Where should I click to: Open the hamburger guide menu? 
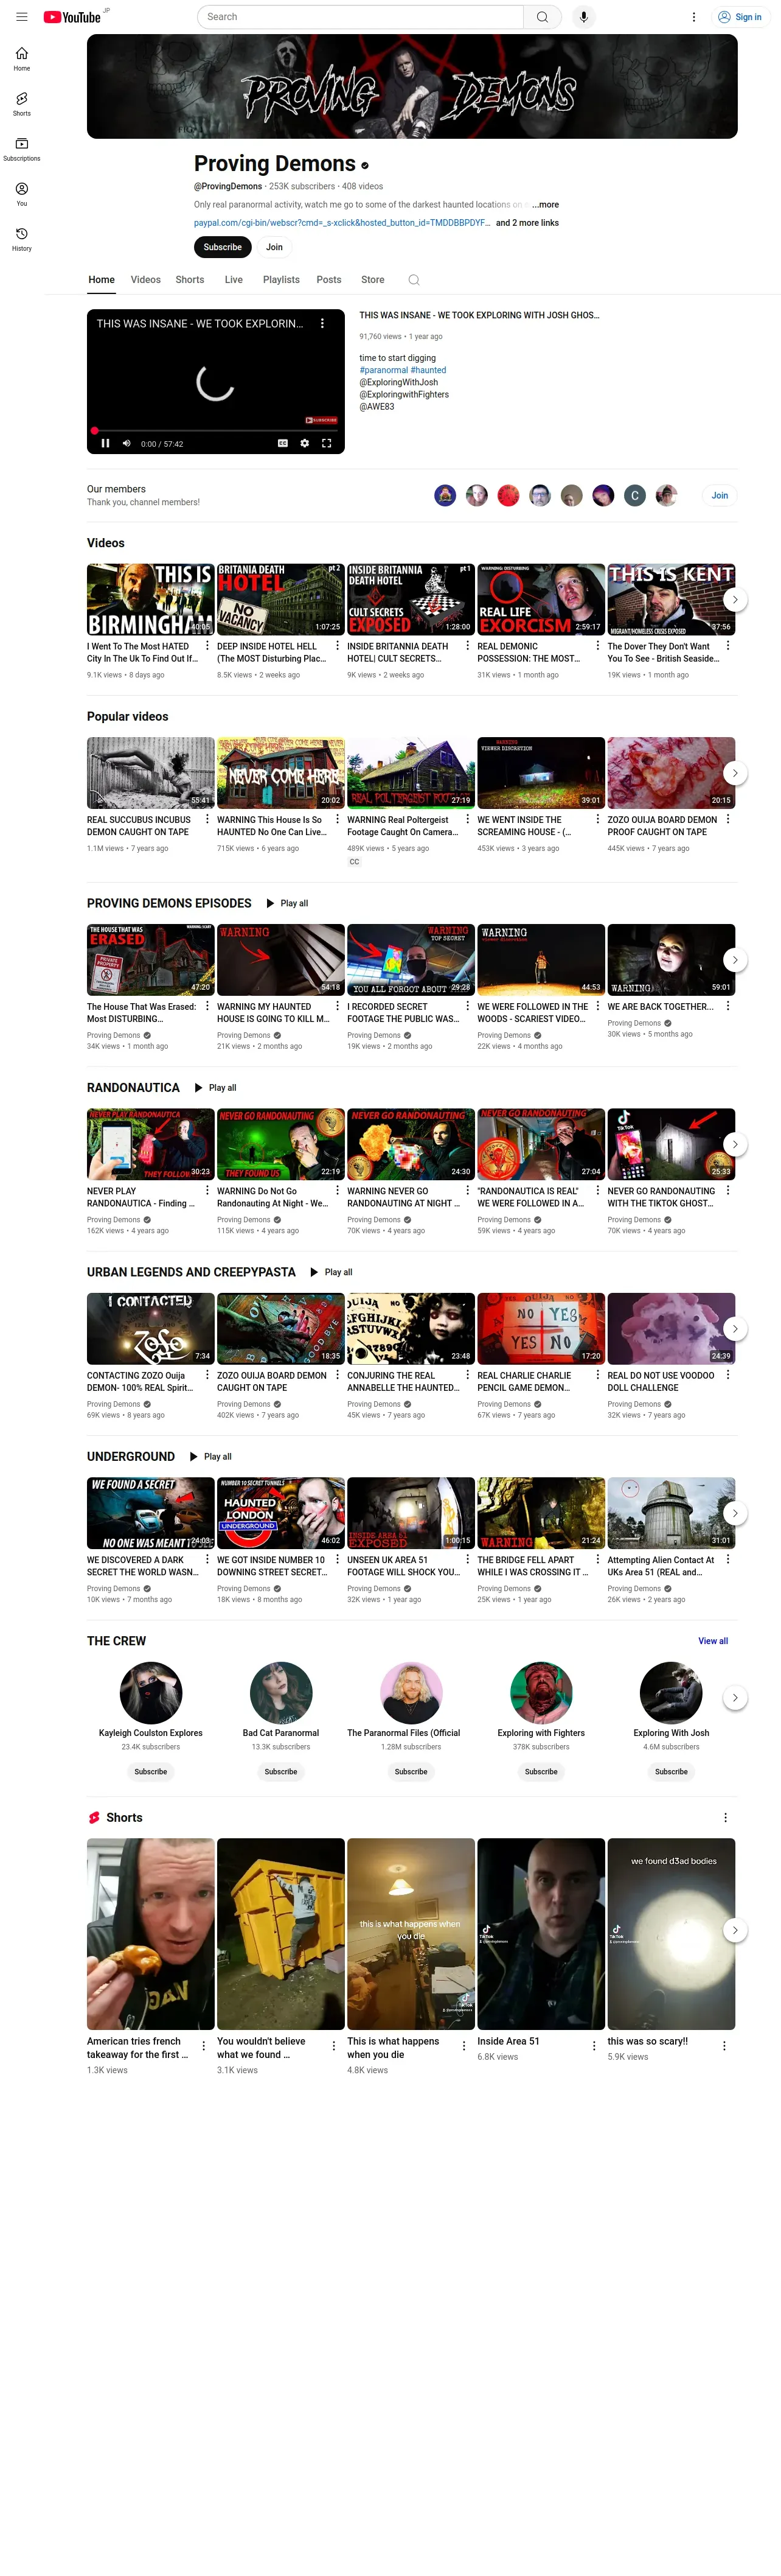coord(22,17)
